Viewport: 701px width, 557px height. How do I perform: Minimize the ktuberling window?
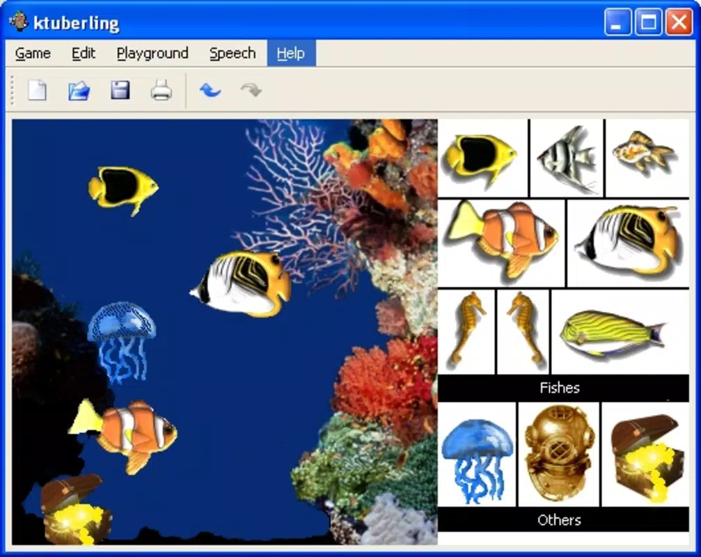[x=617, y=22]
